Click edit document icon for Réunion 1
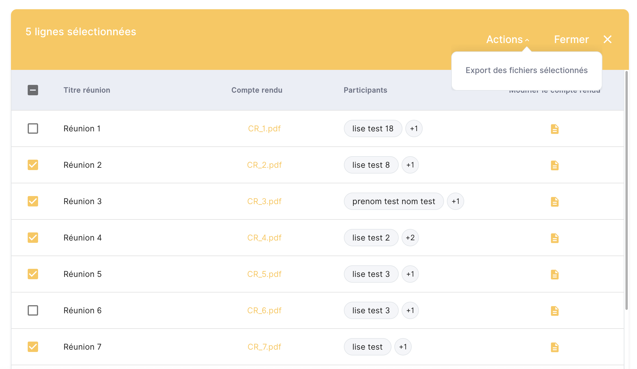Viewport: 637px width, 369px height. 554,129
